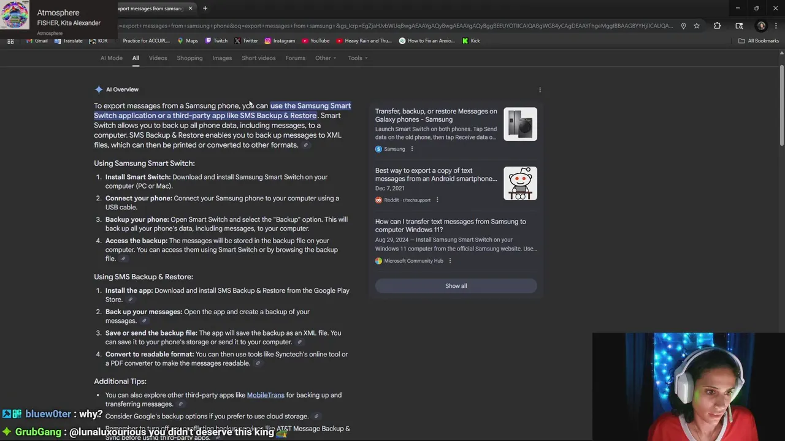785x441 pixels.
Task: Open the KOR bookmark
Action: coord(98,41)
